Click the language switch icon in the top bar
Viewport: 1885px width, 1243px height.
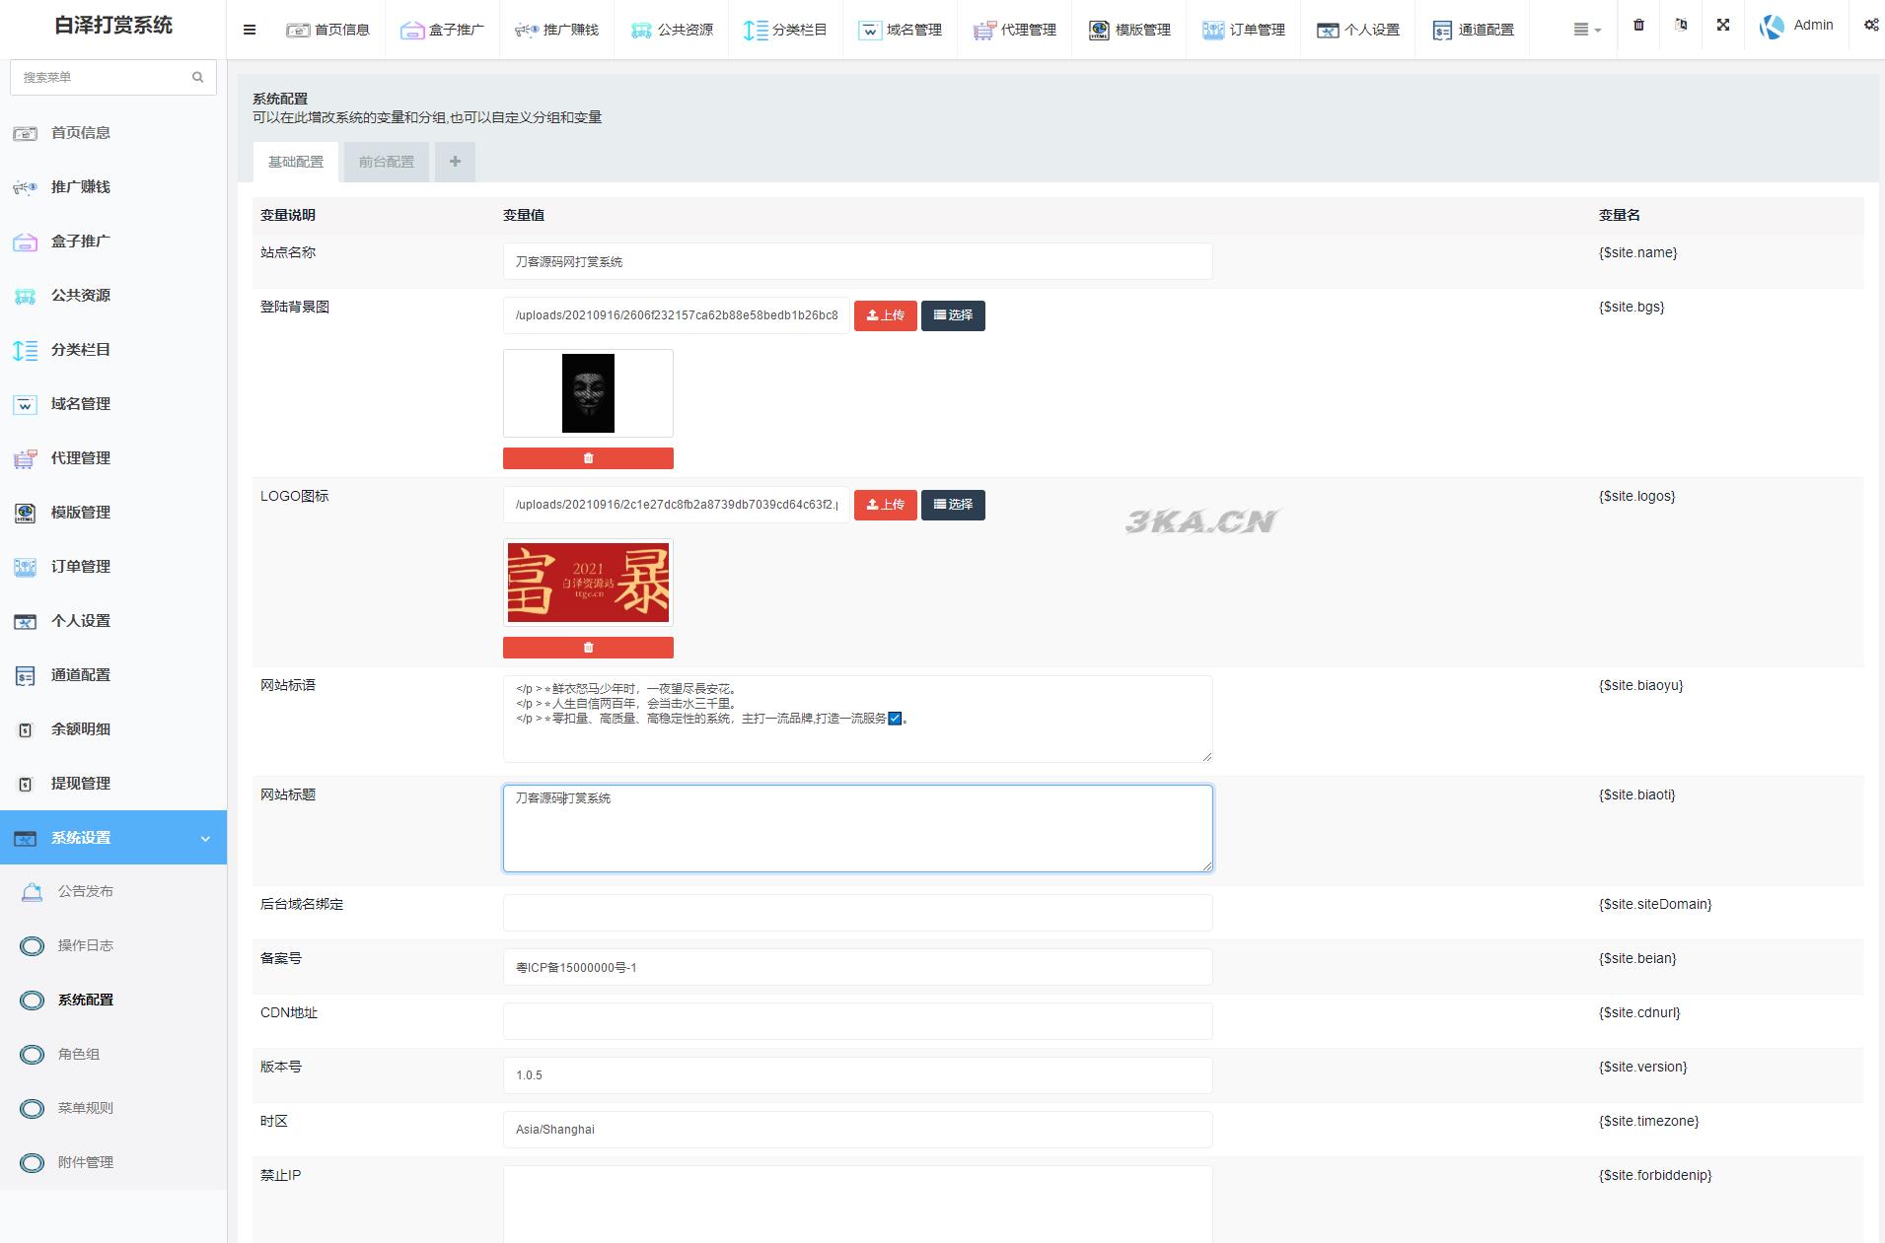coord(1681,26)
